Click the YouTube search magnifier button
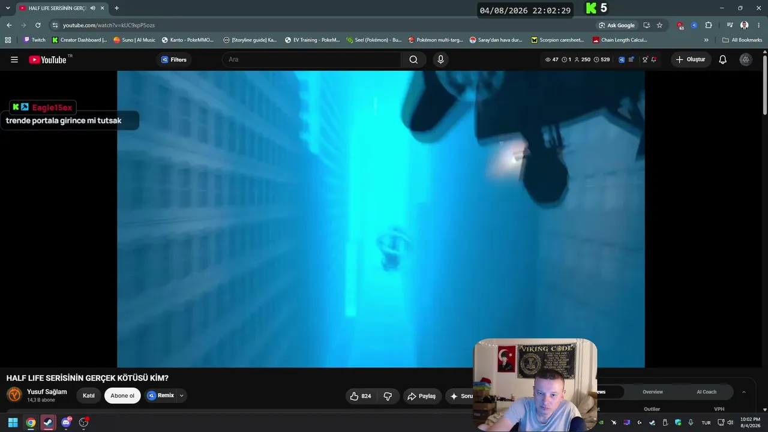 tap(413, 59)
